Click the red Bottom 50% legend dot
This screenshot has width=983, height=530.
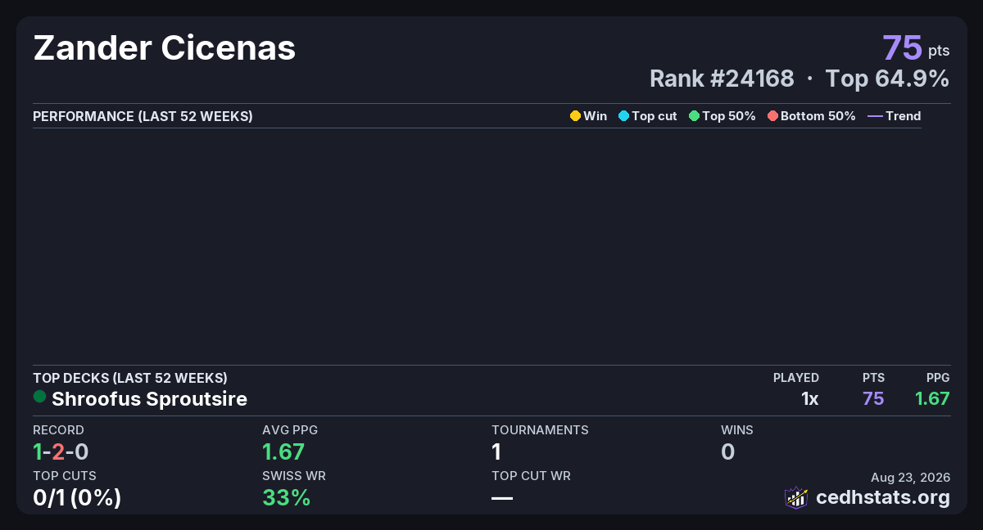772,116
